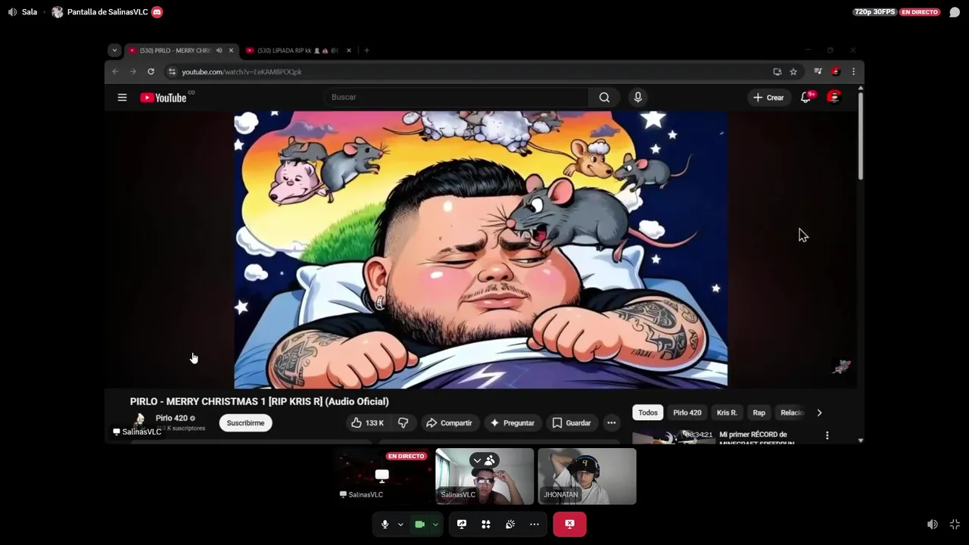The width and height of the screenshot is (969, 545).
Task: Open the soundboard icon
Action: (x=510, y=524)
